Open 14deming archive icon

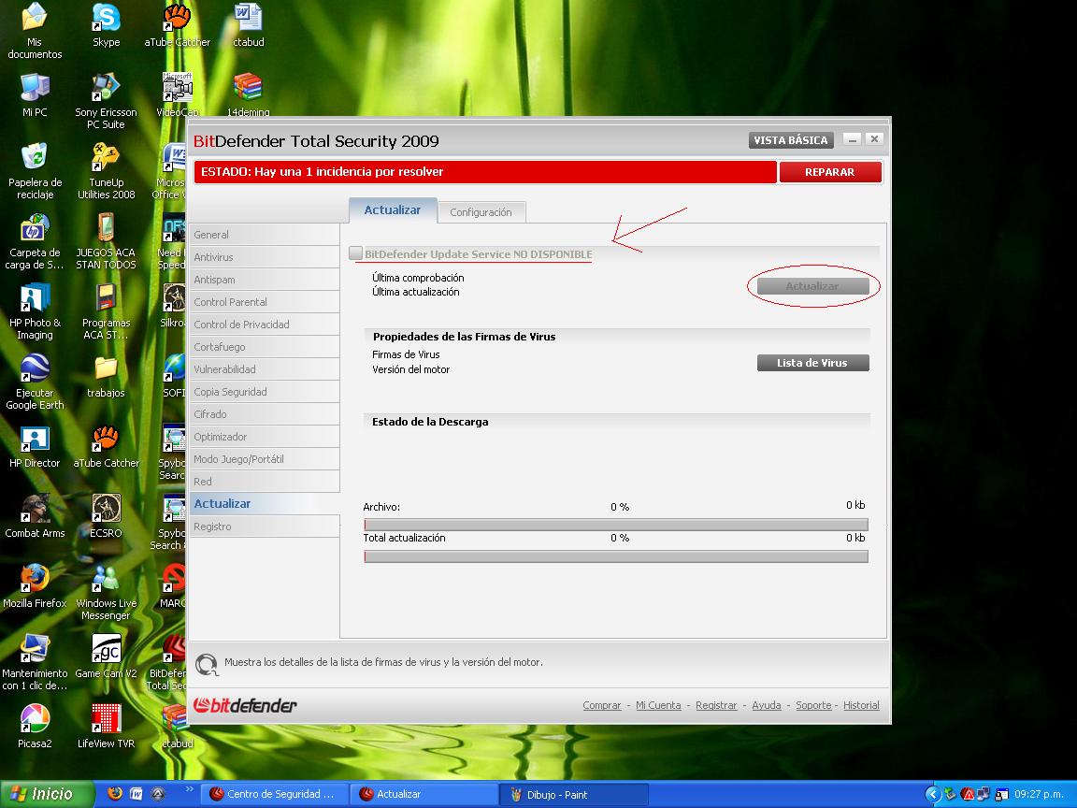pos(248,94)
